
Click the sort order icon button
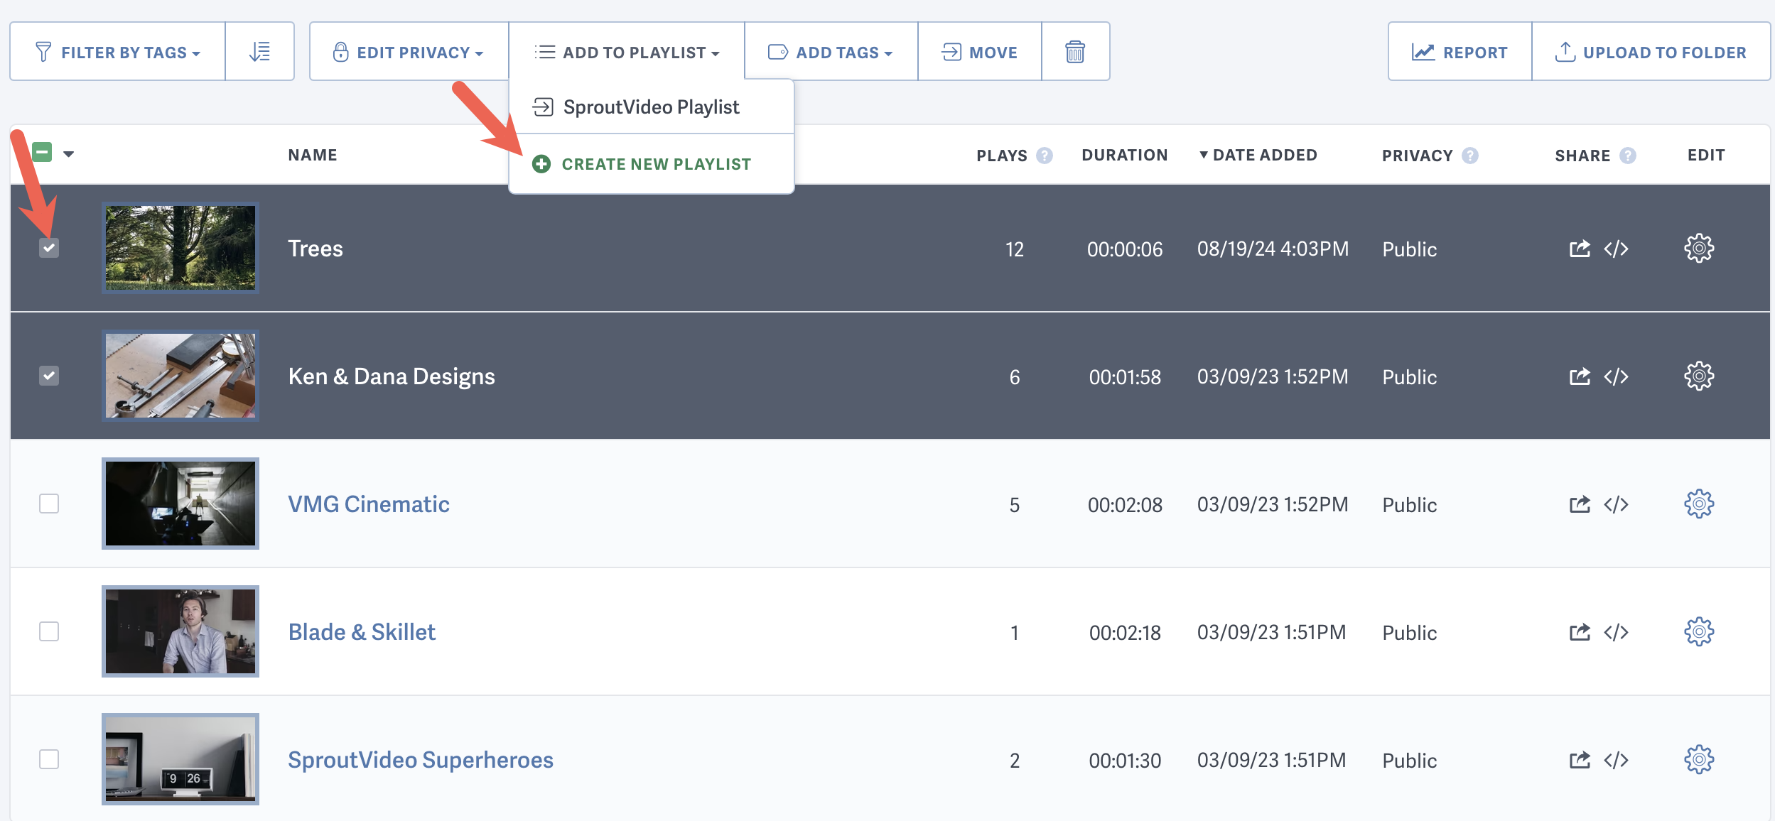coord(259,52)
